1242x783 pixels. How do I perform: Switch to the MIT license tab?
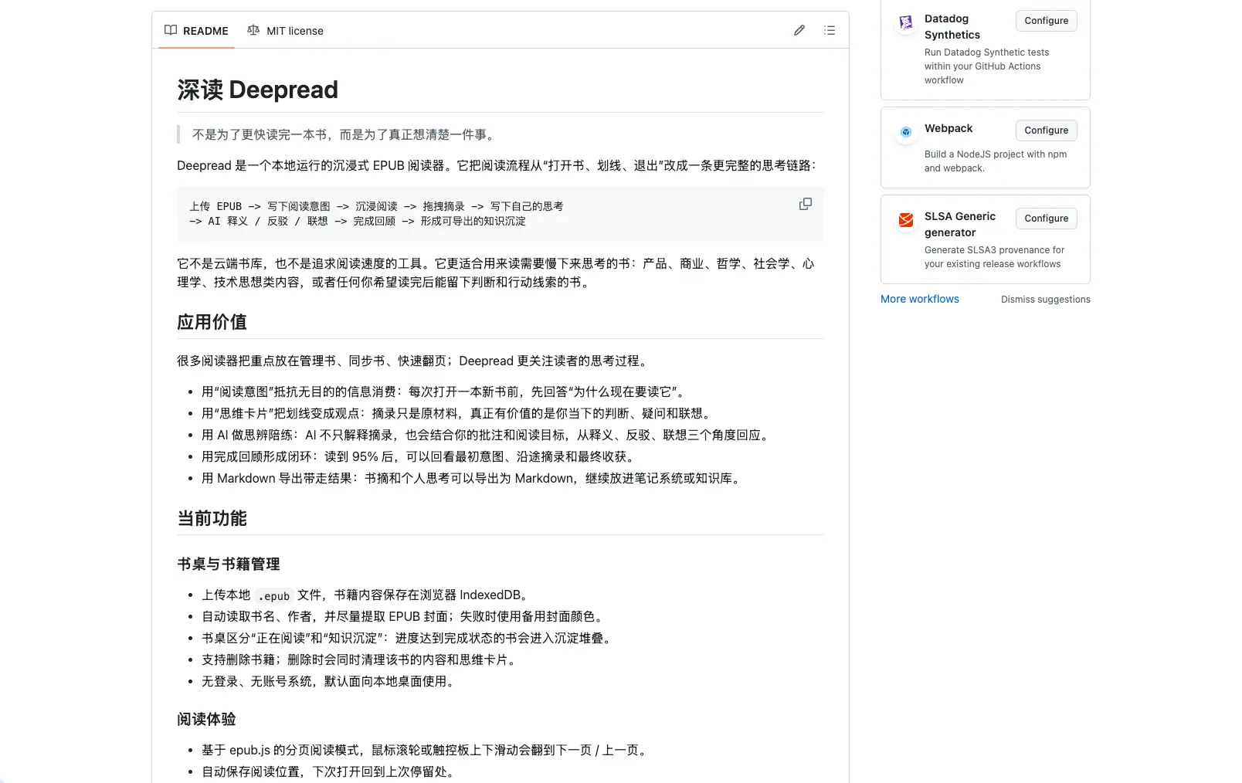pos(285,31)
